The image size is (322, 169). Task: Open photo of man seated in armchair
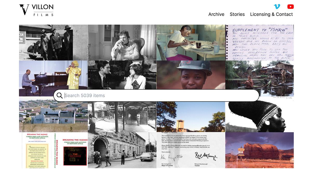pyautogui.click(x=122, y=42)
